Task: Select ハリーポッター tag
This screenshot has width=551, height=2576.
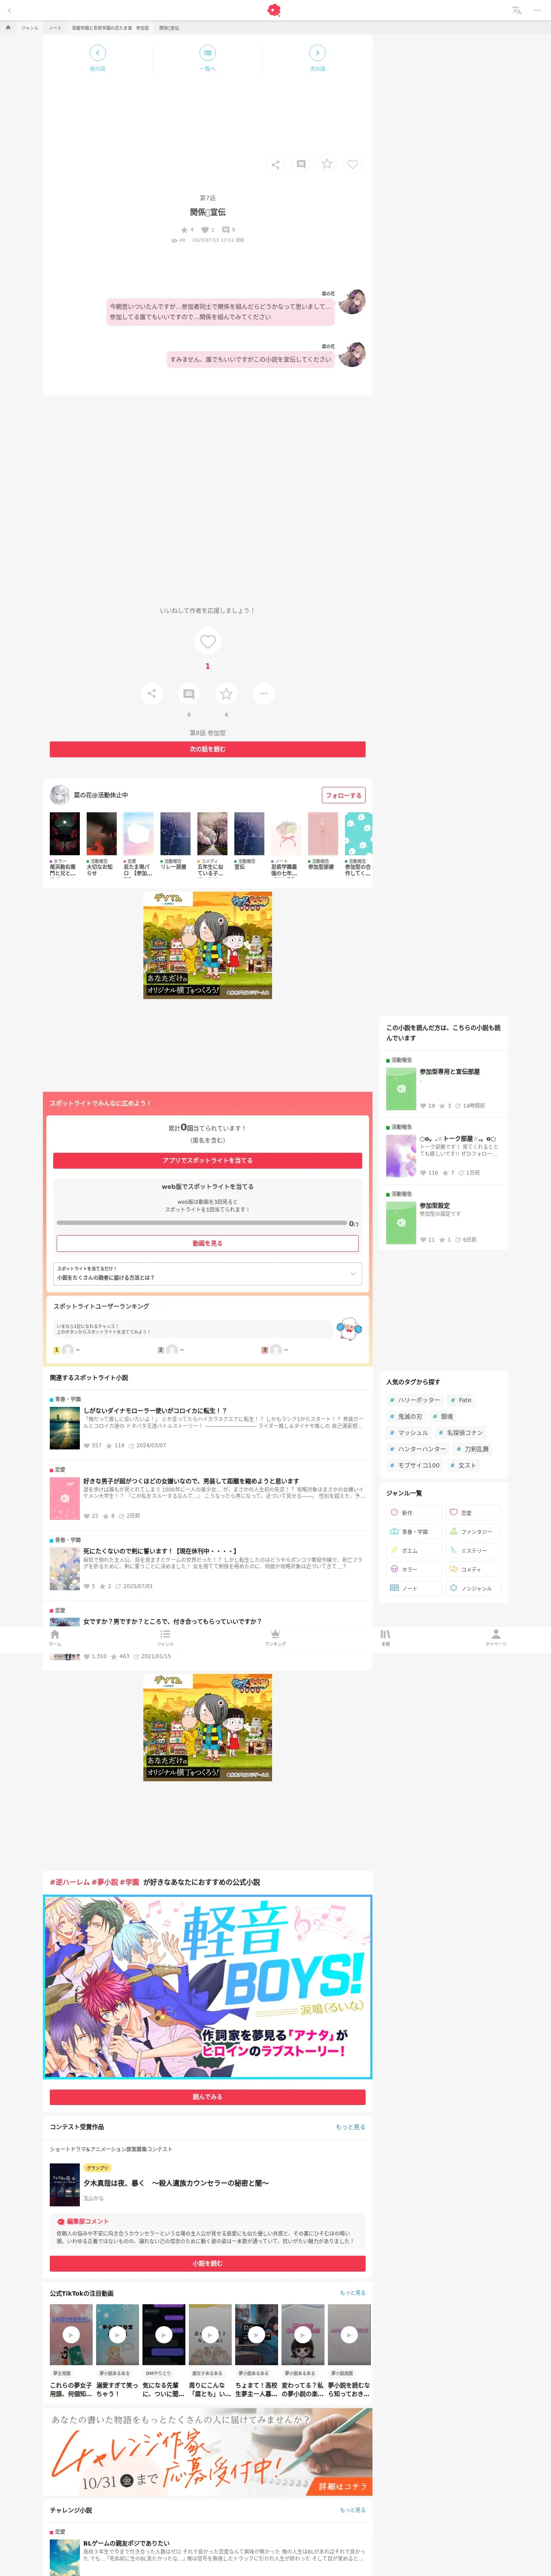Action: point(414,1400)
